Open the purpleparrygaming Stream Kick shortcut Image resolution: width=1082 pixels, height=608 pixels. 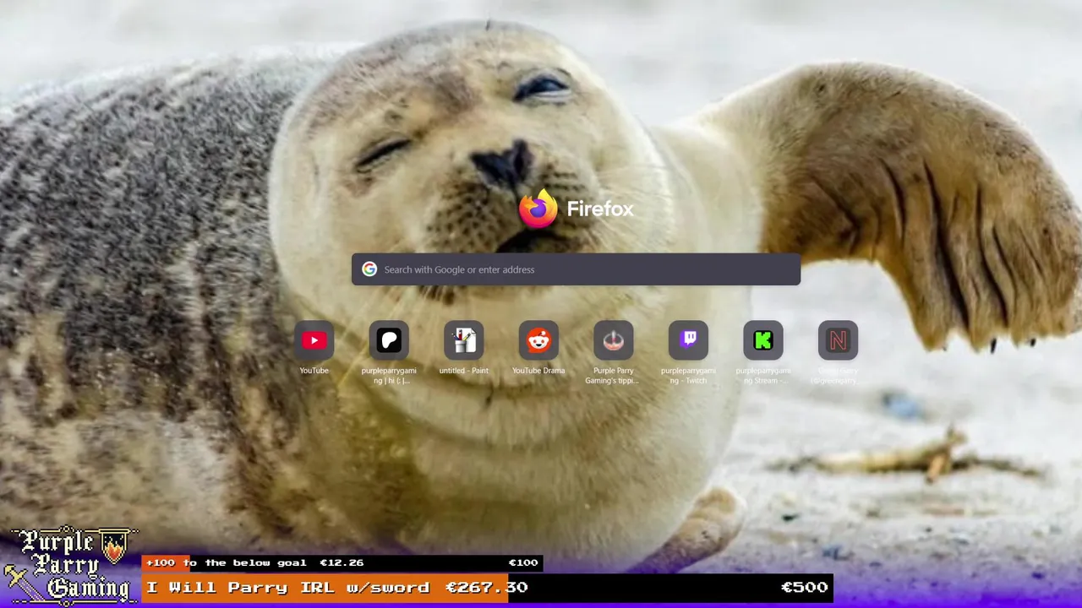pyautogui.click(x=763, y=340)
